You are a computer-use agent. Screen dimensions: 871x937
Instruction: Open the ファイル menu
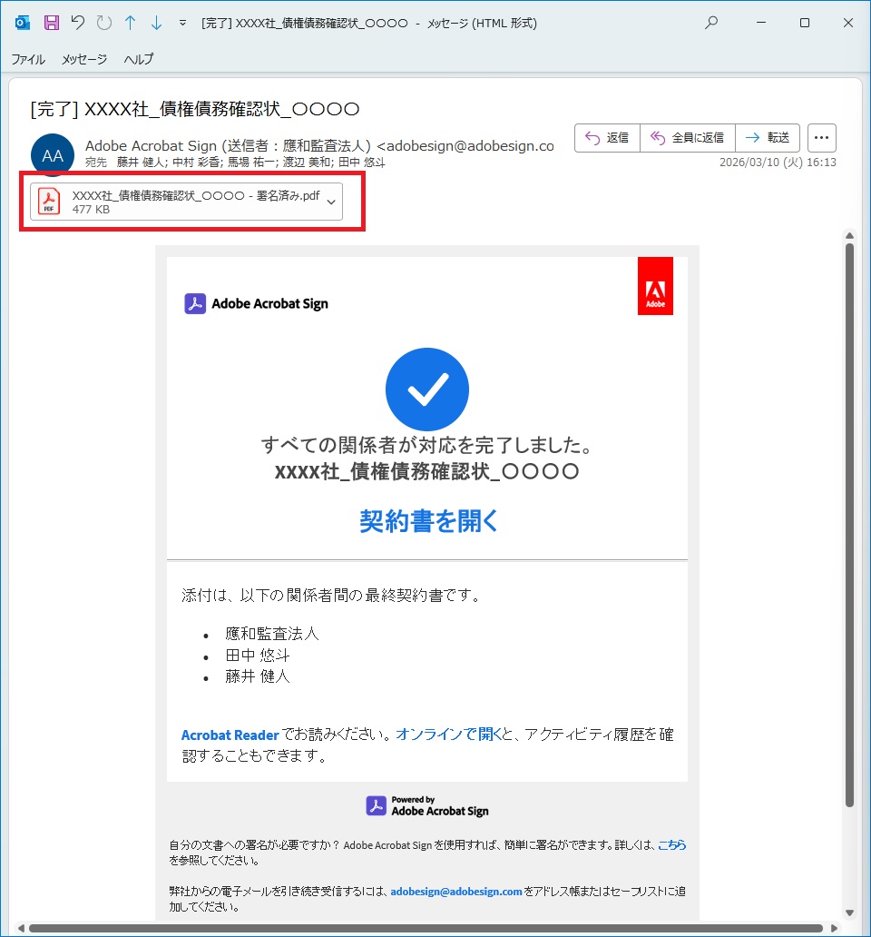[28, 59]
